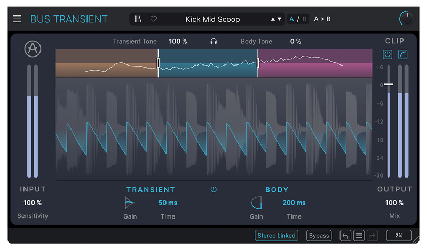Copy settings with A > B
The height and width of the screenshot is (250, 427).
click(x=322, y=19)
